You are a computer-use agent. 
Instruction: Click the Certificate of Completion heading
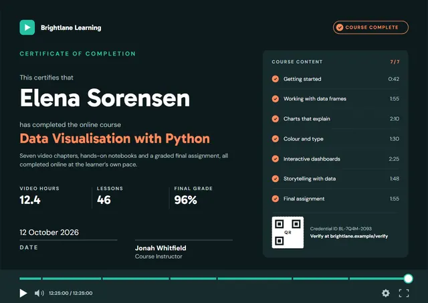(78, 54)
